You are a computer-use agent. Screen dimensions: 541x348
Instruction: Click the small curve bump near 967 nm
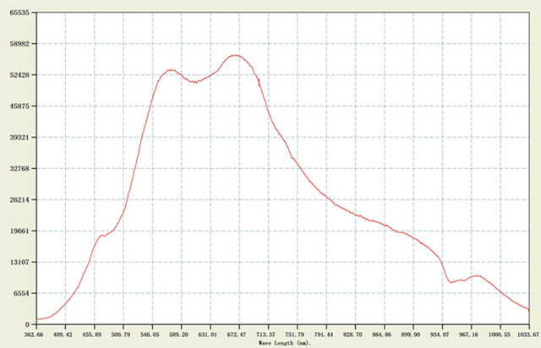pyautogui.click(x=477, y=275)
